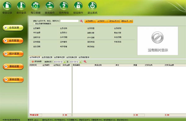This screenshot has width=186, height=121.
Task: Click the 锁定操作 lock icon
Action: (x=78, y=6)
